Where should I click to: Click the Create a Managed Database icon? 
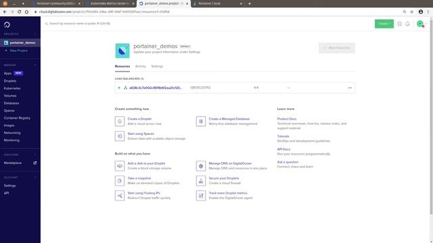tap(201, 122)
